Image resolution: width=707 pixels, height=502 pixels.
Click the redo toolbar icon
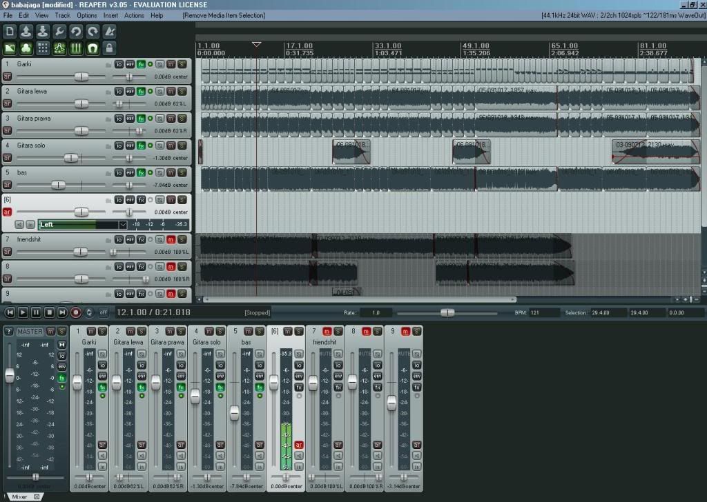point(93,32)
